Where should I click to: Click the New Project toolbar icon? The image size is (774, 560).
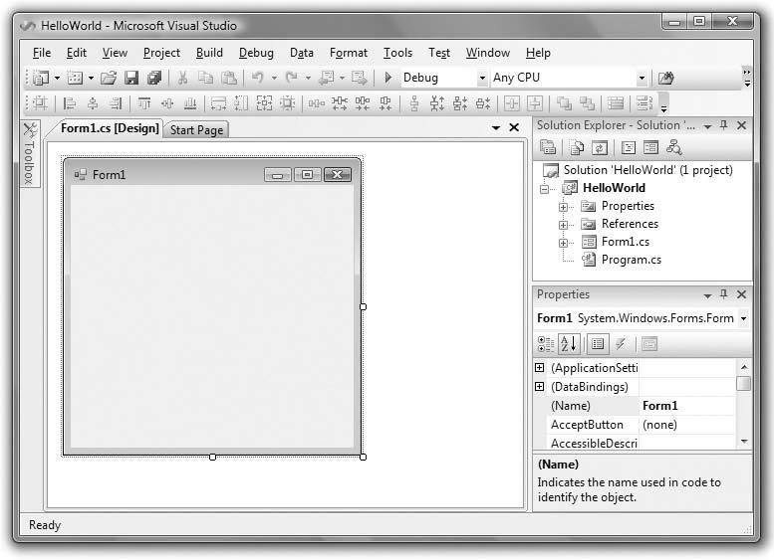(x=41, y=78)
